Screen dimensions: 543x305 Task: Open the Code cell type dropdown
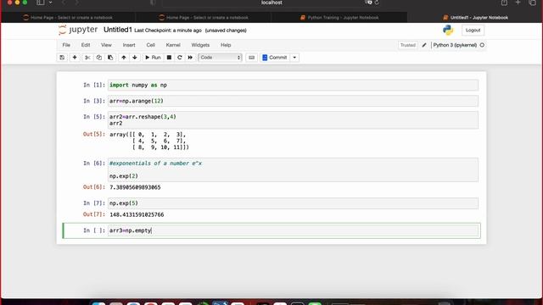click(220, 58)
